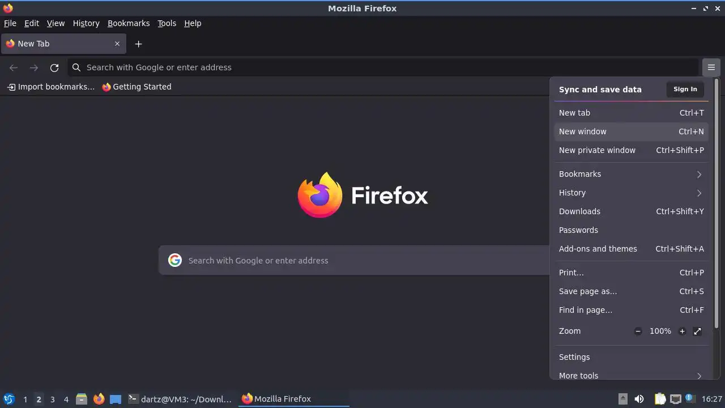This screenshot has height=408, width=725.
Task: Click the file manager icon in taskbar
Action: [x=82, y=399]
